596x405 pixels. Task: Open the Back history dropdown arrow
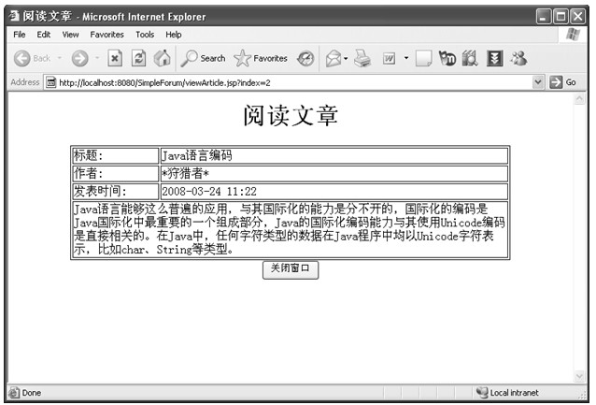(60, 58)
